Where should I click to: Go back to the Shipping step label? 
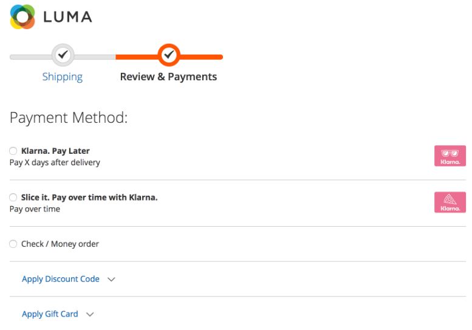point(63,77)
